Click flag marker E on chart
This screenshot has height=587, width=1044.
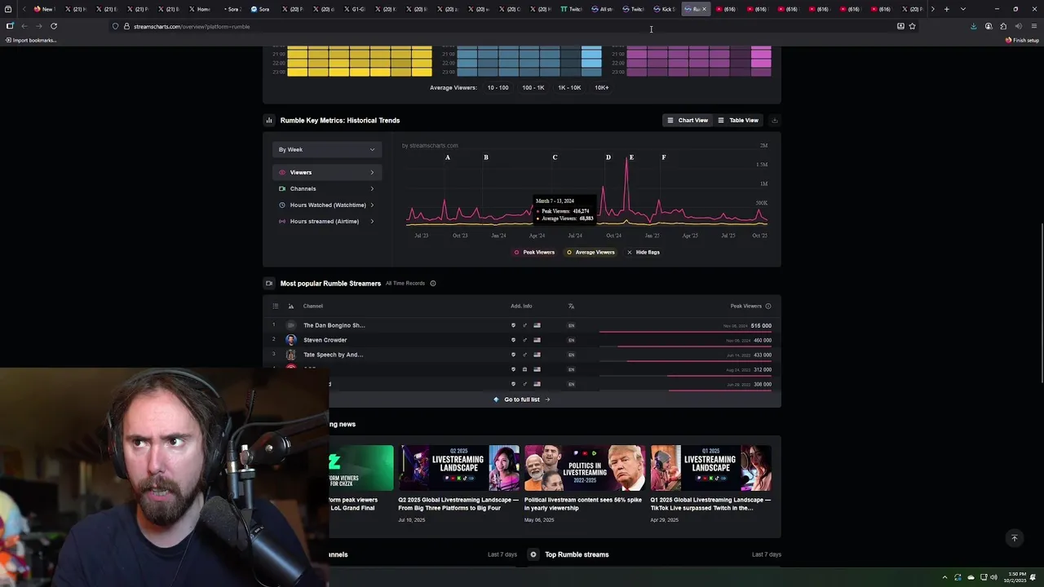pos(631,157)
